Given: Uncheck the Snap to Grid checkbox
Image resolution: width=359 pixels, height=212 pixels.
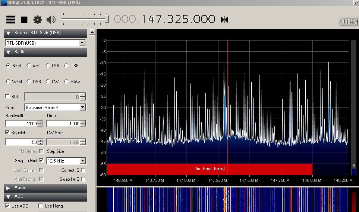Looking at the screenshot, I should coord(41,160).
